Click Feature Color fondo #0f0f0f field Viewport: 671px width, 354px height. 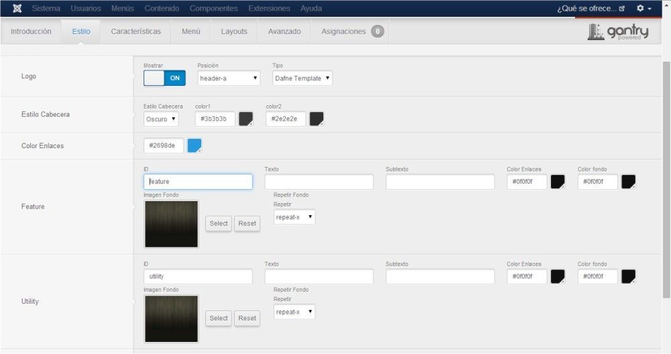coord(597,181)
